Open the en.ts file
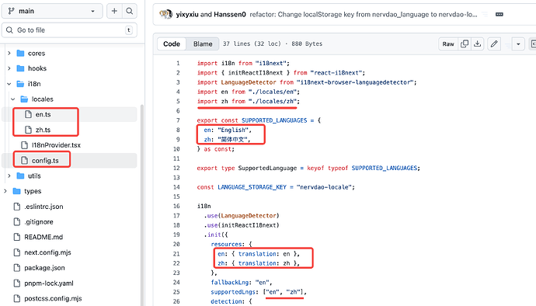 point(43,114)
